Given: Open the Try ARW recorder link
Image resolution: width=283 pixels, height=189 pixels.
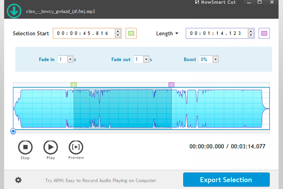Looking at the screenshot, I should pyautogui.click(x=101, y=180).
